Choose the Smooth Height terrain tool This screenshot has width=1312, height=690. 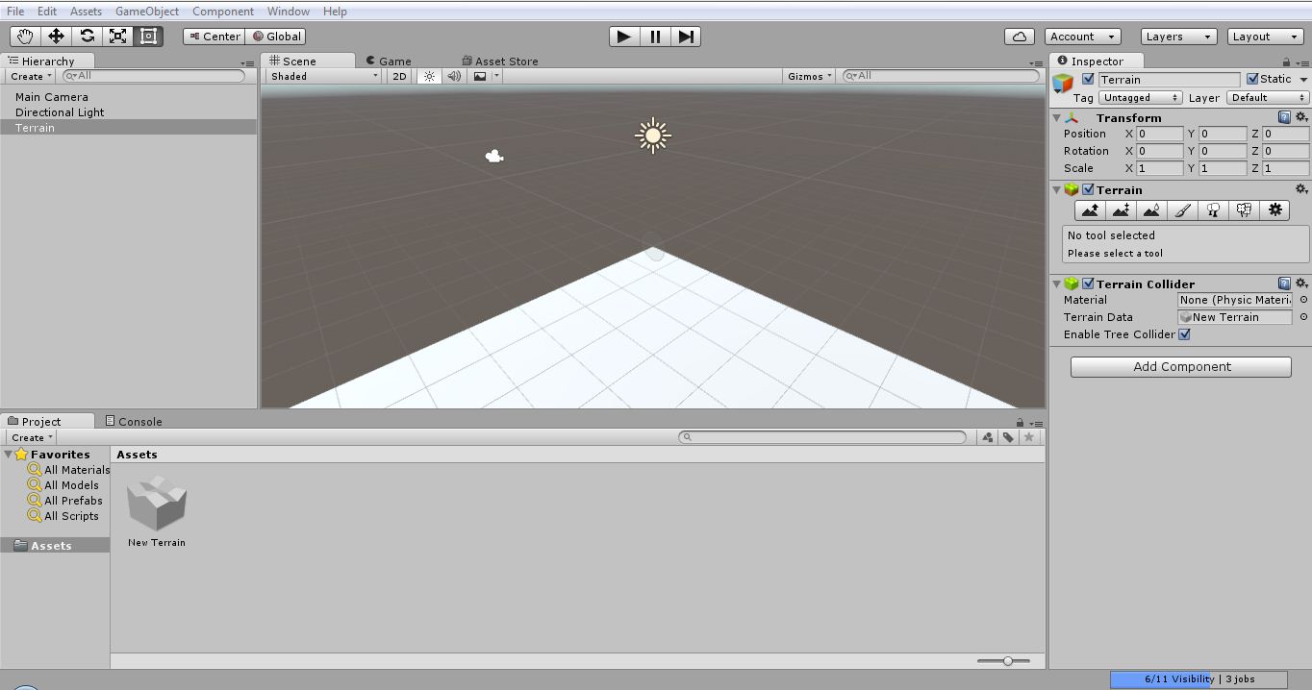click(1151, 209)
